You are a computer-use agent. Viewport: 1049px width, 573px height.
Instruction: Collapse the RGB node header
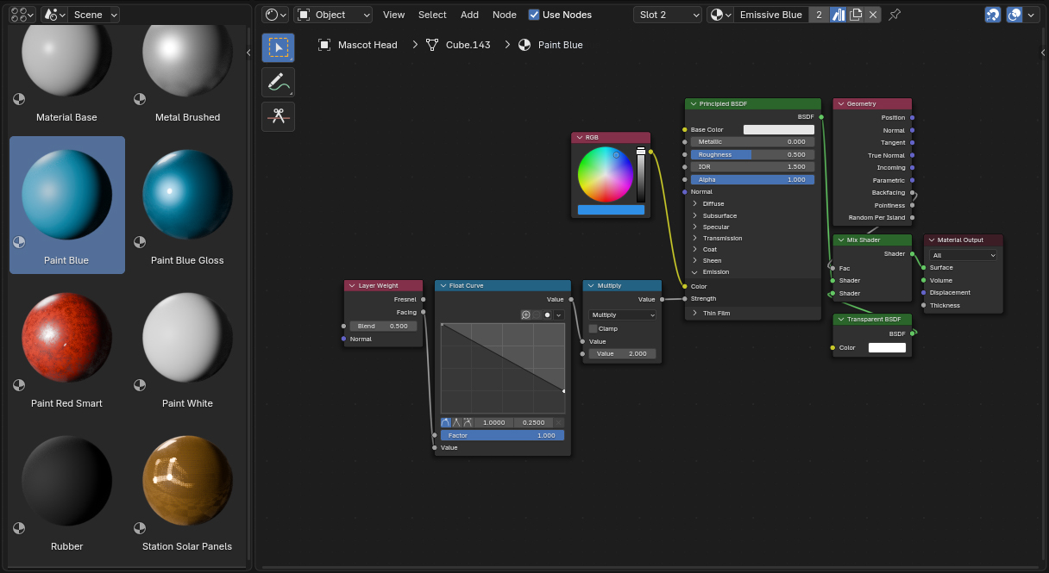coord(579,137)
